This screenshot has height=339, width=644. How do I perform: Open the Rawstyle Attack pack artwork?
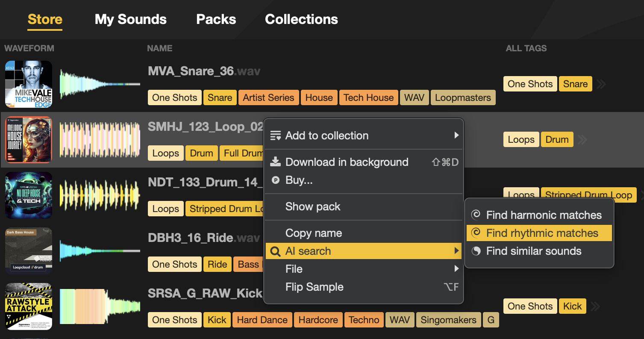coord(29,307)
